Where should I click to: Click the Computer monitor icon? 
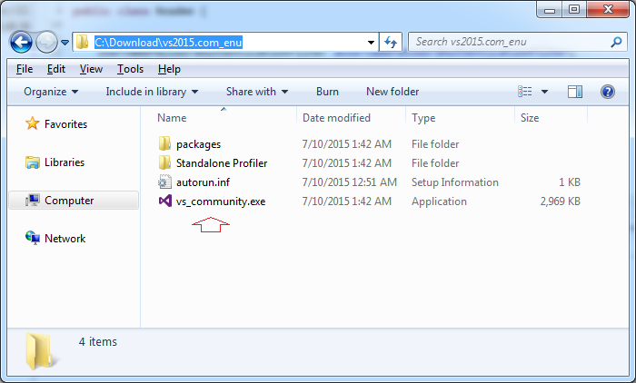[x=33, y=201]
